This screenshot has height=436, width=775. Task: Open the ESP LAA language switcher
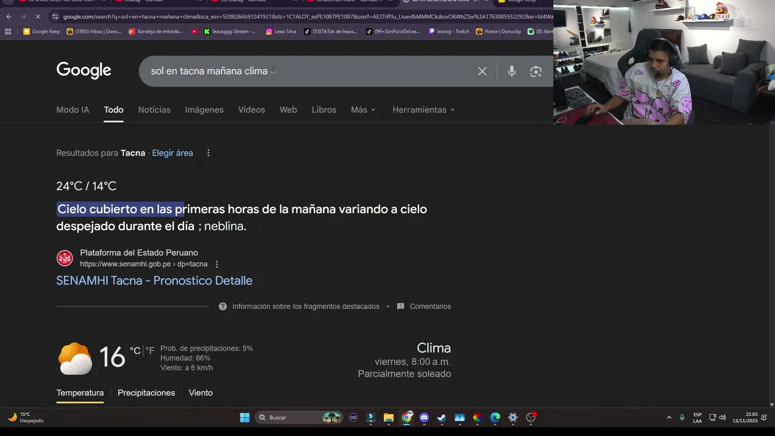(x=697, y=417)
